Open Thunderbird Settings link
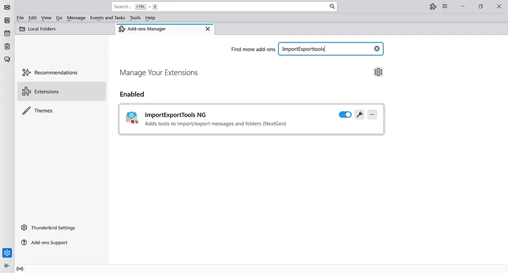The image size is (508, 273). [48, 228]
